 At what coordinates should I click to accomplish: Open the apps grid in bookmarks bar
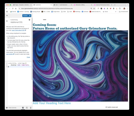7,11
